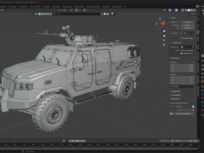Switch to the Animation workspace tab

[56, 7]
